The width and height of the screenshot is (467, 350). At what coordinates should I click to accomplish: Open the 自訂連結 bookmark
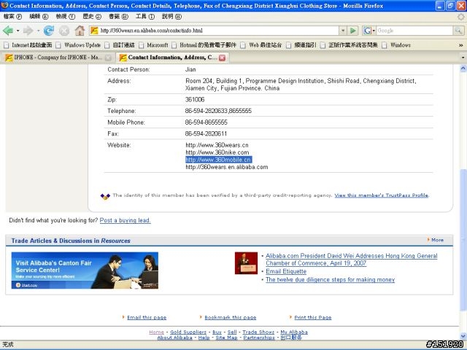click(120, 45)
